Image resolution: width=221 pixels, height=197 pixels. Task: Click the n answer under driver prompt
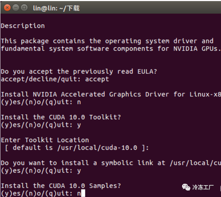tap(79, 102)
